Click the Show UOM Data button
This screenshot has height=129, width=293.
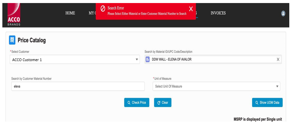click(267, 102)
